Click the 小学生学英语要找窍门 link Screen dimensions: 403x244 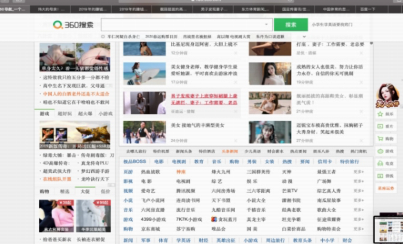click(x=332, y=24)
